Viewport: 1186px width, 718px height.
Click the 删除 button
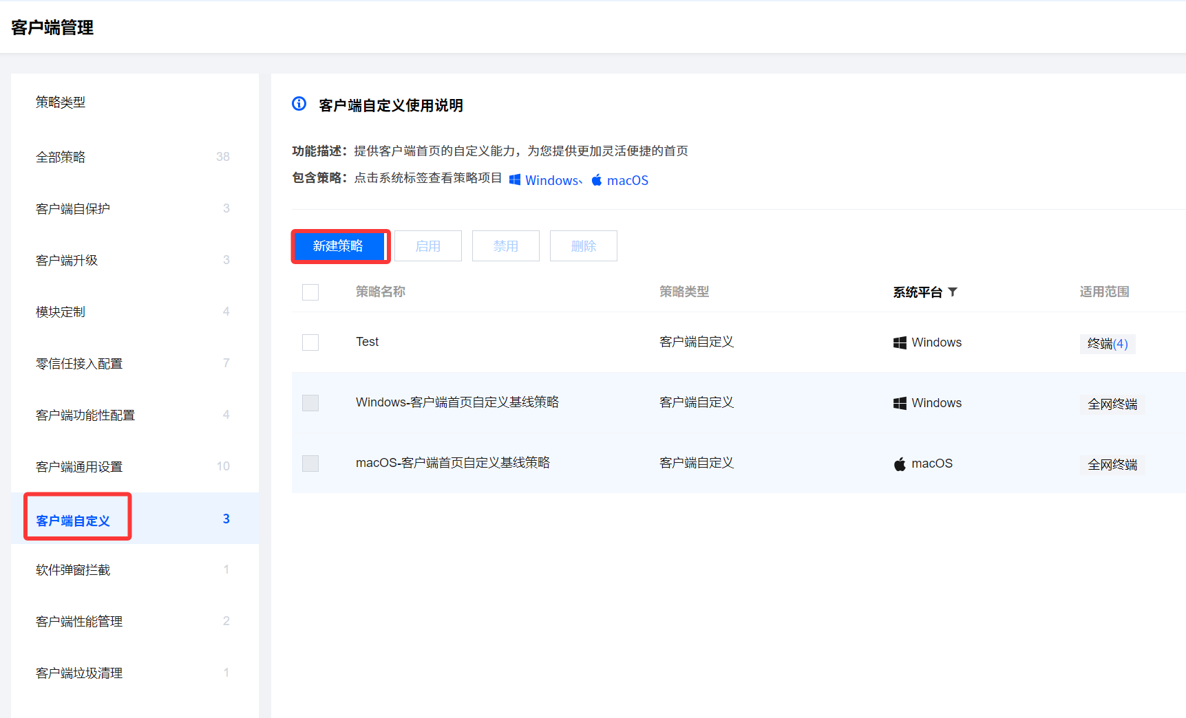point(583,246)
